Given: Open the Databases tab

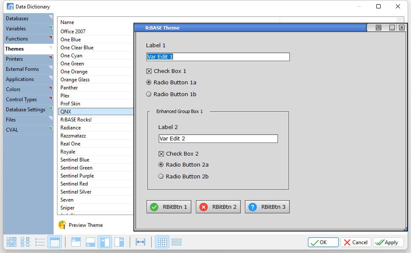Looking at the screenshot, I should click(29, 18).
